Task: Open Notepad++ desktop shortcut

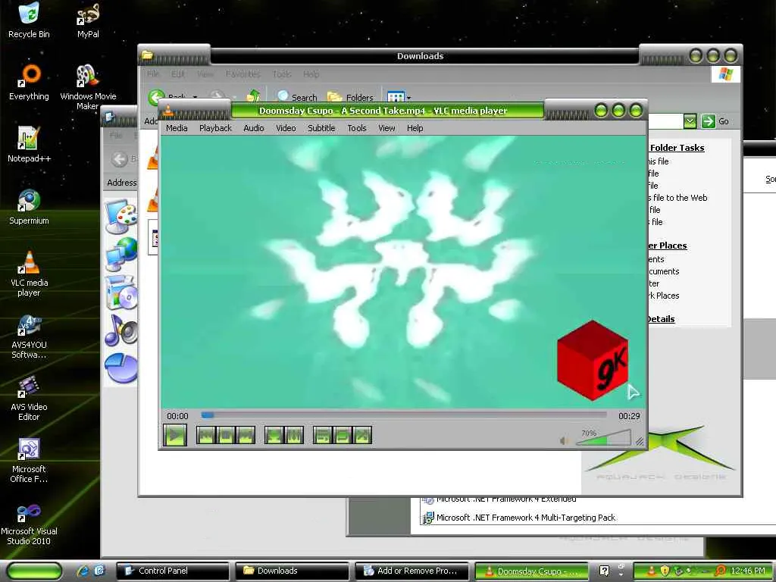Action: (29, 145)
